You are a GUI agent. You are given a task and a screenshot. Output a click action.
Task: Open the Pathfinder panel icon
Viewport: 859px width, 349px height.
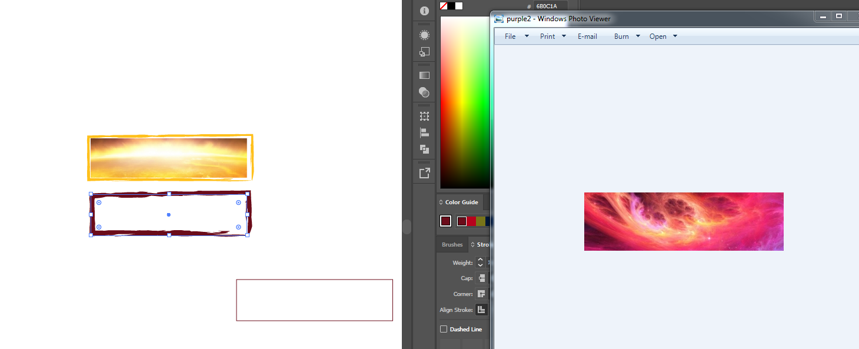(424, 149)
